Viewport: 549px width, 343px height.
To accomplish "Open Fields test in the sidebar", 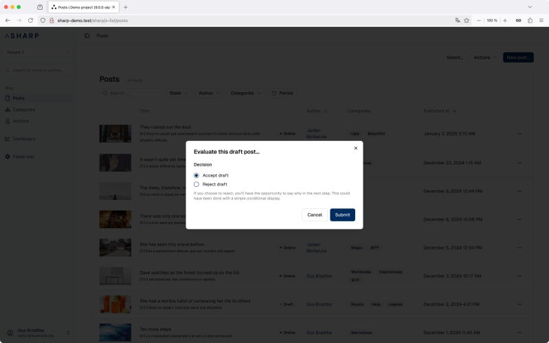I will click(x=38, y=157).
